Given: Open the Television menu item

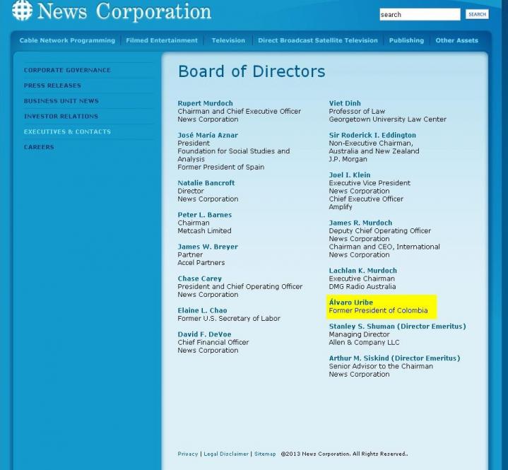Looking at the screenshot, I should click(x=228, y=40).
